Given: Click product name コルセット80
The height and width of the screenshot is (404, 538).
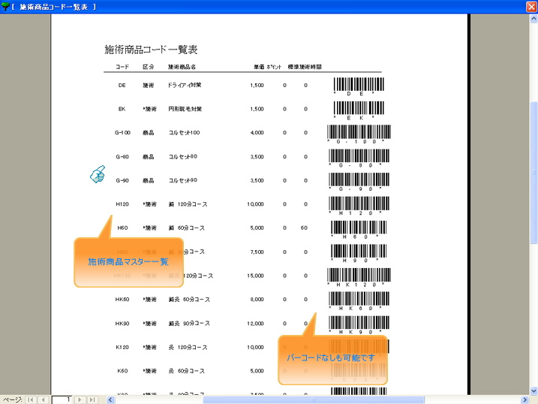Looking at the screenshot, I should (182, 157).
